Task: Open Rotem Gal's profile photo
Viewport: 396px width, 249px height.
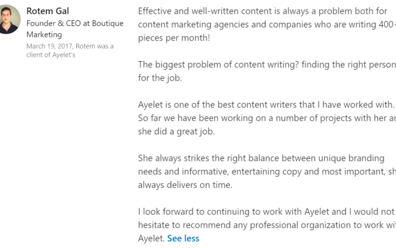Action: point(9,19)
